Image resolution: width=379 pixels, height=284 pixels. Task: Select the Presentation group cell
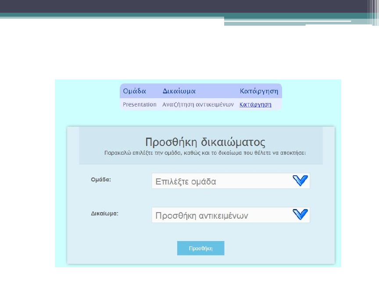coord(139,105)
